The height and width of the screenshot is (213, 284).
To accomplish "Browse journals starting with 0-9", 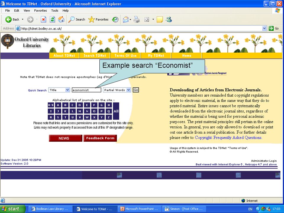I will coord(51,105).
